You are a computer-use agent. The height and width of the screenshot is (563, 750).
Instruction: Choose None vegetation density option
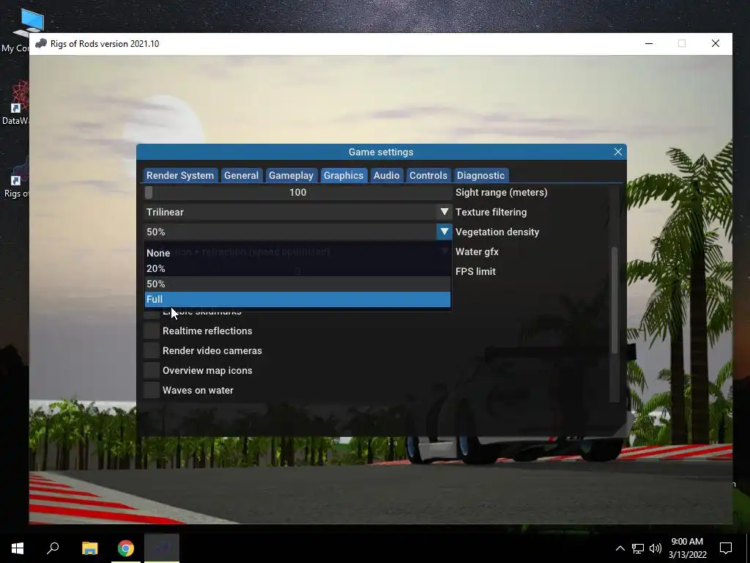[297, 253]
